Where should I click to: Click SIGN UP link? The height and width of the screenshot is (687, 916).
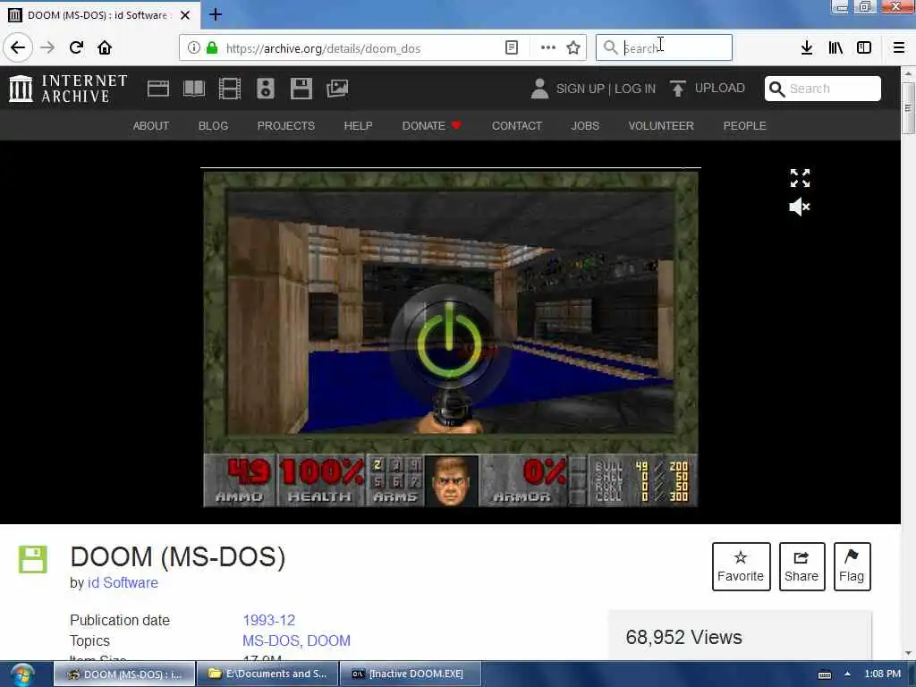click(x=580, y=89)
